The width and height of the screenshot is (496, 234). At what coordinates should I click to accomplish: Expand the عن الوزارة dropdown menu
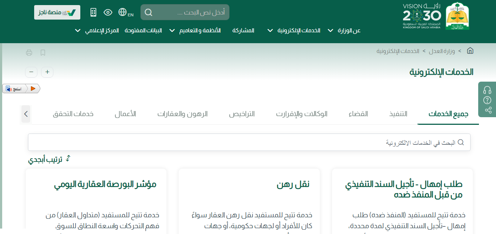[344, 30]
